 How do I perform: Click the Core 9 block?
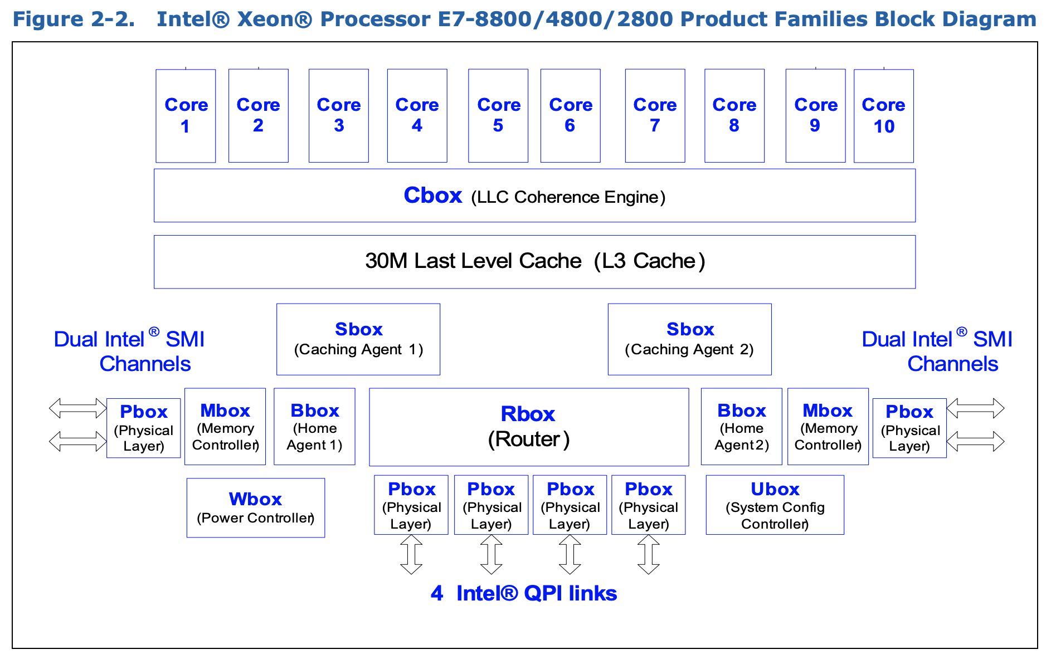[x=816, y=116]
